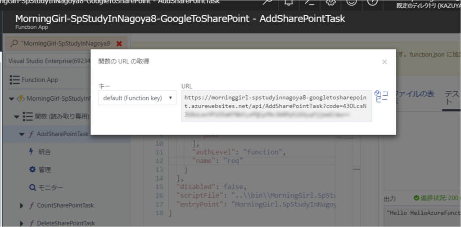Image resolution: width=461 pixels, height=227 pixels.
Task: Select AddSharePointTask in the tree
Action: pyautogui.click(x=62, y=134)
